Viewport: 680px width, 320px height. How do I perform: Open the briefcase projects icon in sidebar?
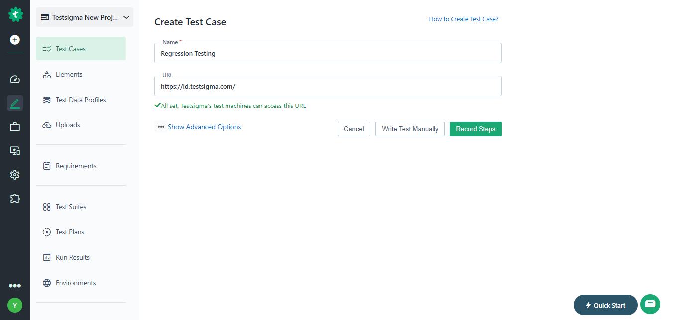point(14,127)
